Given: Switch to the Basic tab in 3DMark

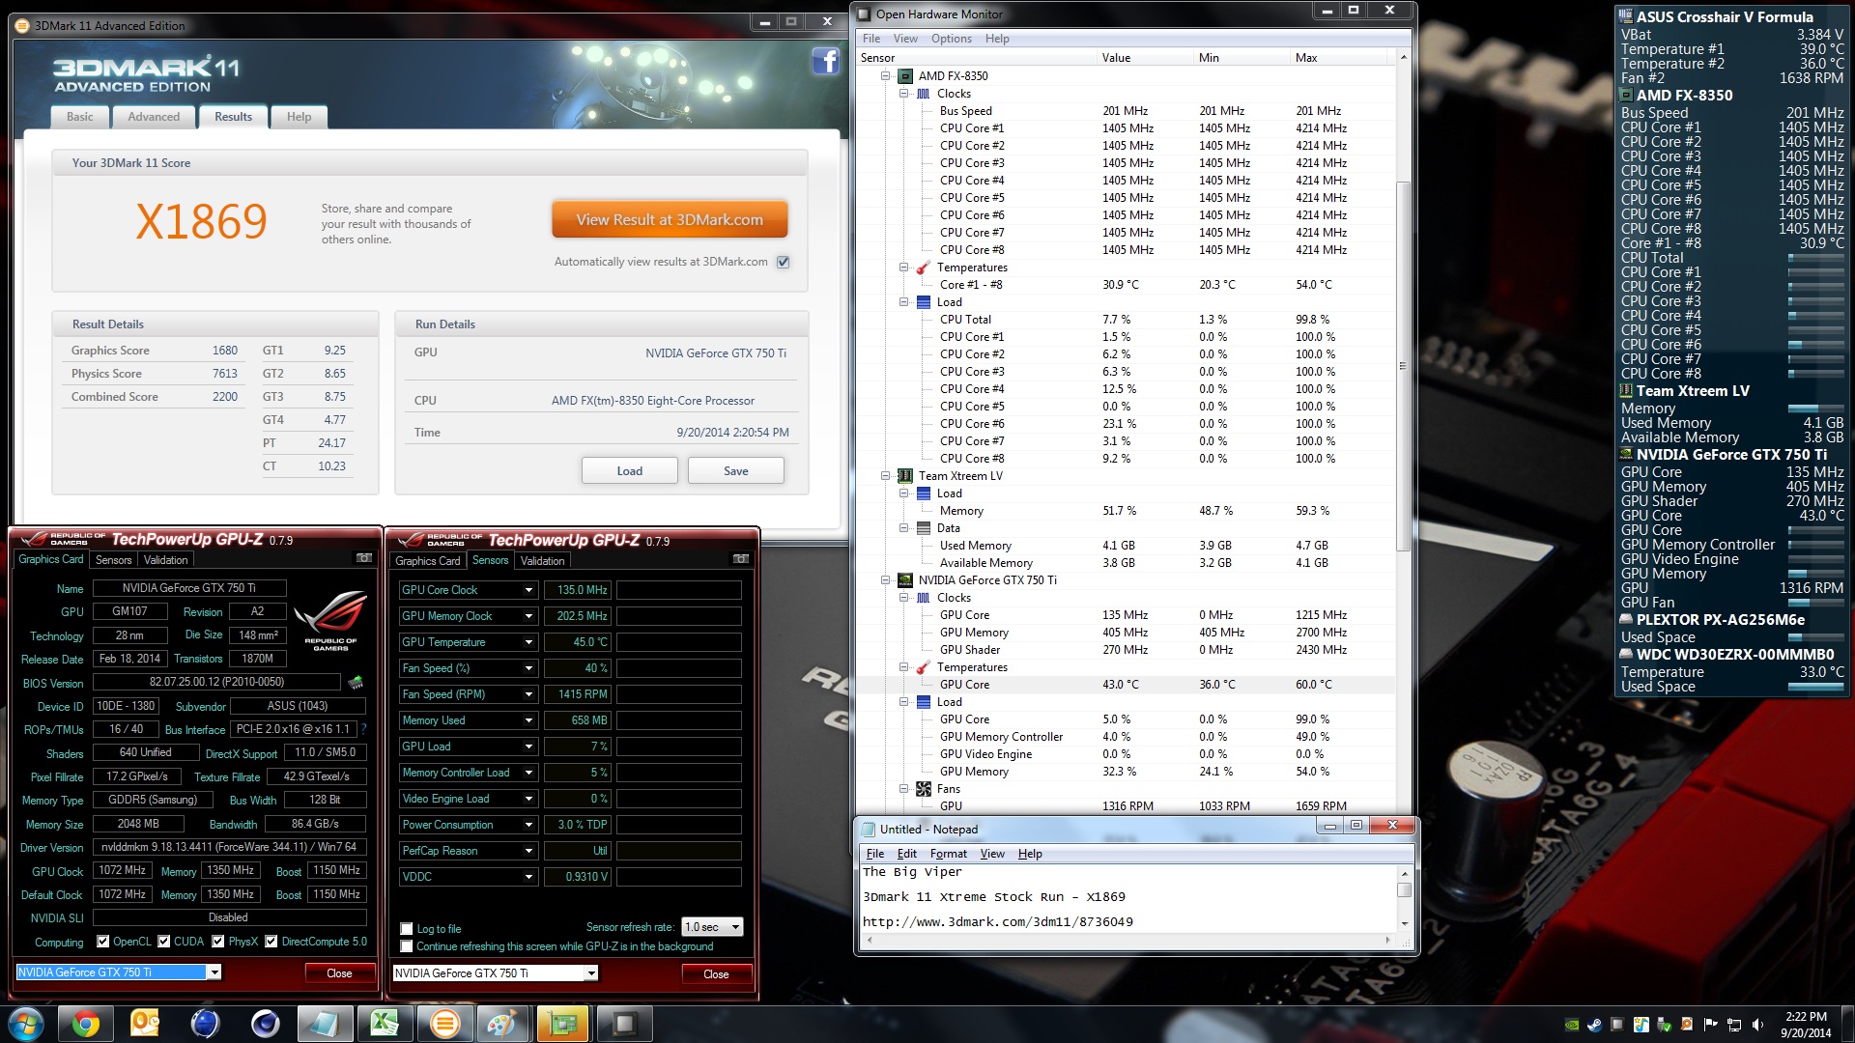Looking at the screenshot, I should pos(80,117).
